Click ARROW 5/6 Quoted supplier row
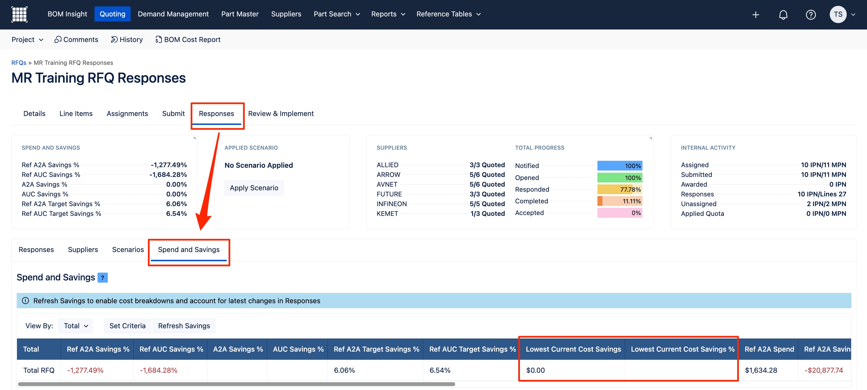This screenshot has height=390, width=867. tap(440, 174)
